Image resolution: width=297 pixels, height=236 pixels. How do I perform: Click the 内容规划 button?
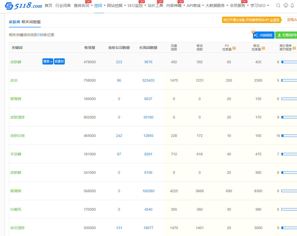(263, 35)
